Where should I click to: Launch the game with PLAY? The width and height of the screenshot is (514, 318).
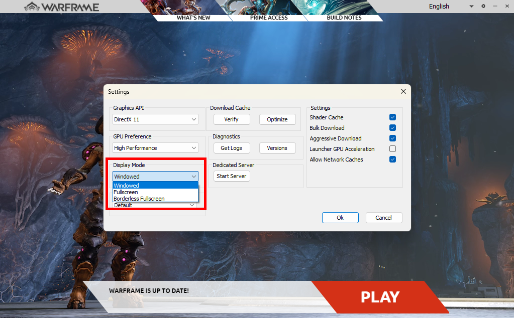[380, 297]
